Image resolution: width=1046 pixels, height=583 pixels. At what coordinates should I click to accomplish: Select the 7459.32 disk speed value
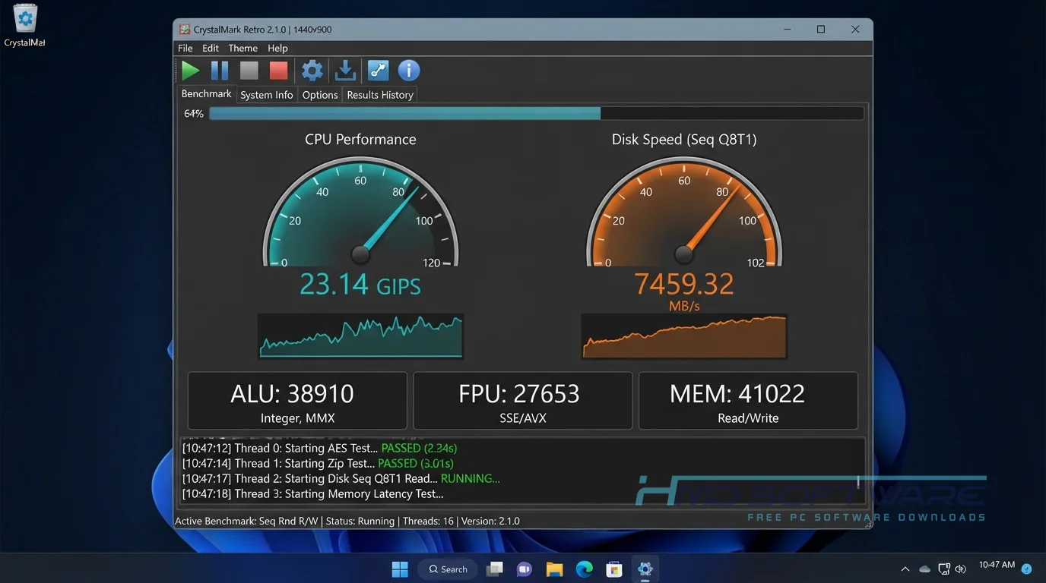(x=684, y=284)
